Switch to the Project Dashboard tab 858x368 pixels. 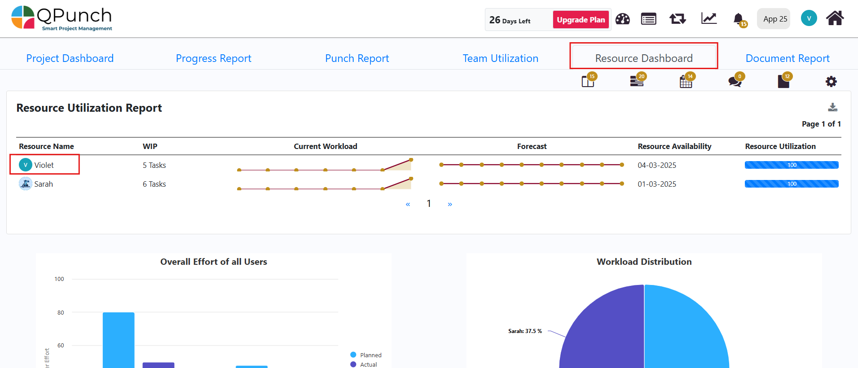[x=70, y=58]
